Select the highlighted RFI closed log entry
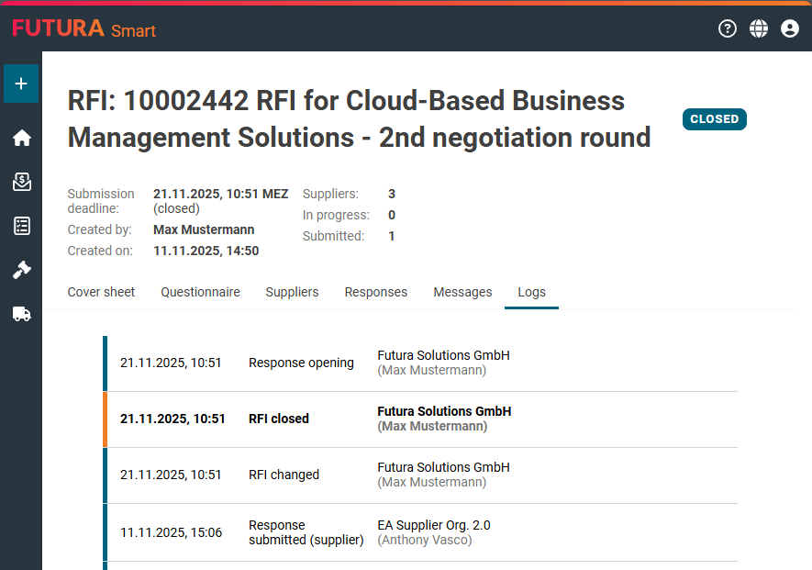Screen dimensions: 812x570 [x=420, y=419]
